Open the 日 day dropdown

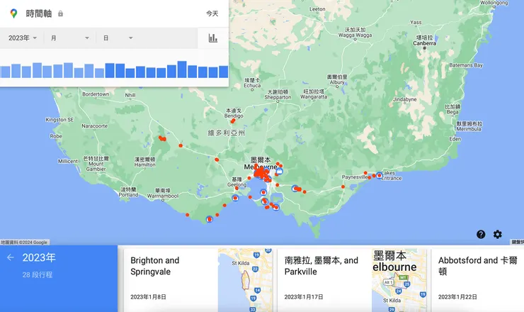(x=118, y=38)
